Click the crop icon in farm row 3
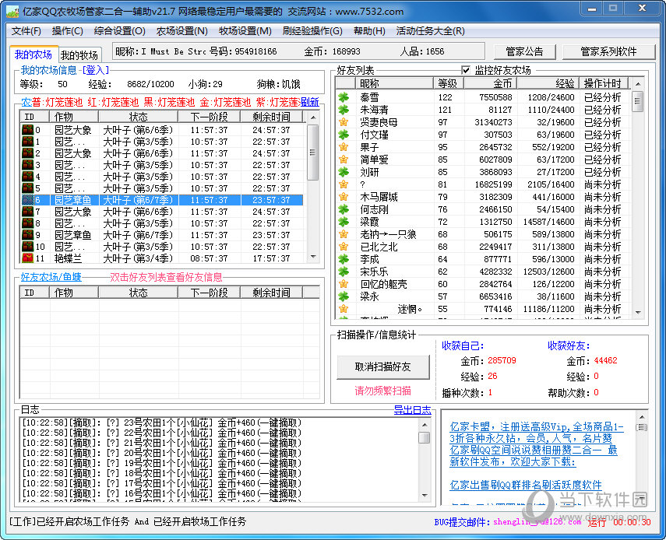 (x=27, y=165)
